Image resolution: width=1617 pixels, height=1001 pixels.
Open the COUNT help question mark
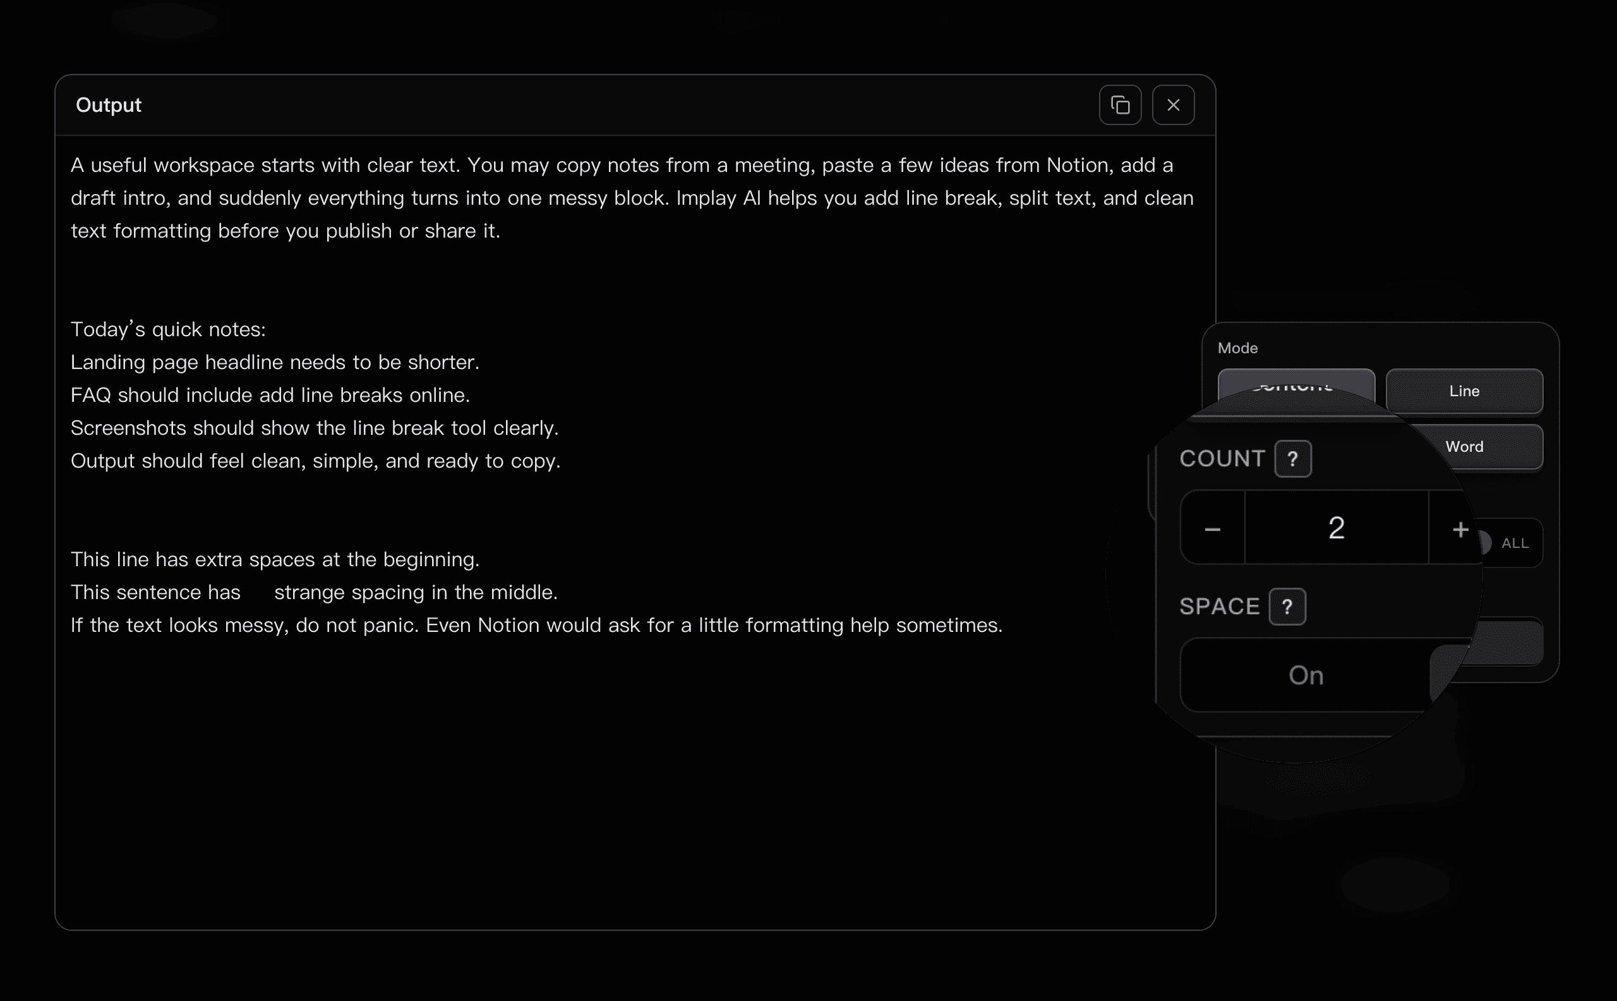point(1293,459)
